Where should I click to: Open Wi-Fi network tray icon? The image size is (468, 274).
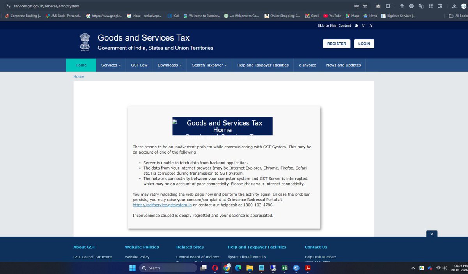[x=438, y=268]
